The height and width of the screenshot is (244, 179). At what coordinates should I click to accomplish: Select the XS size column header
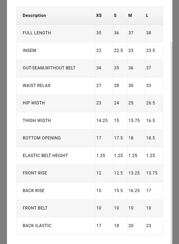99,15
